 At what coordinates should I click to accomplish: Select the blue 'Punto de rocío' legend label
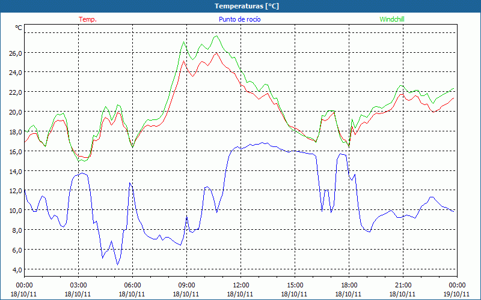pos(239,19)
